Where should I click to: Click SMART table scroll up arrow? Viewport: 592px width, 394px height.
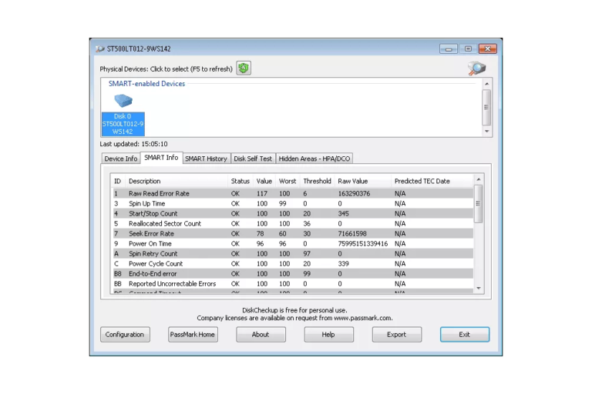[x=478, y=179]
